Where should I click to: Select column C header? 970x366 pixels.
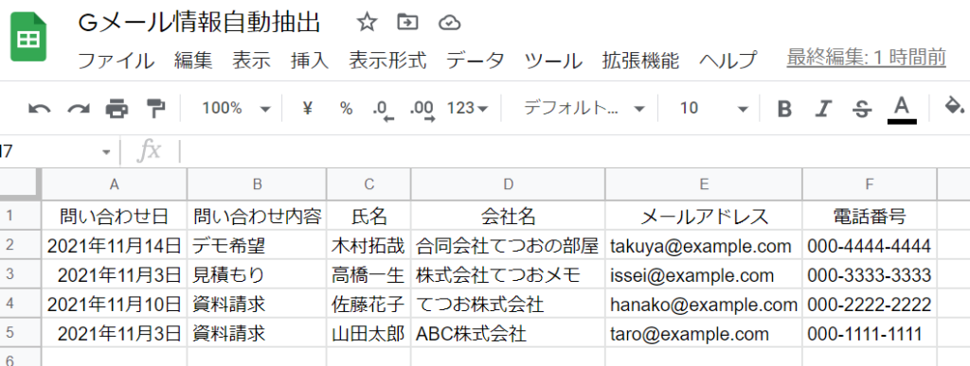(368, 183)
